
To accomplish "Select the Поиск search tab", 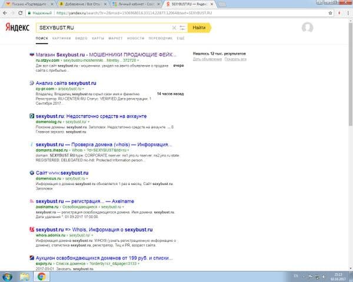I will pos(42,38).
